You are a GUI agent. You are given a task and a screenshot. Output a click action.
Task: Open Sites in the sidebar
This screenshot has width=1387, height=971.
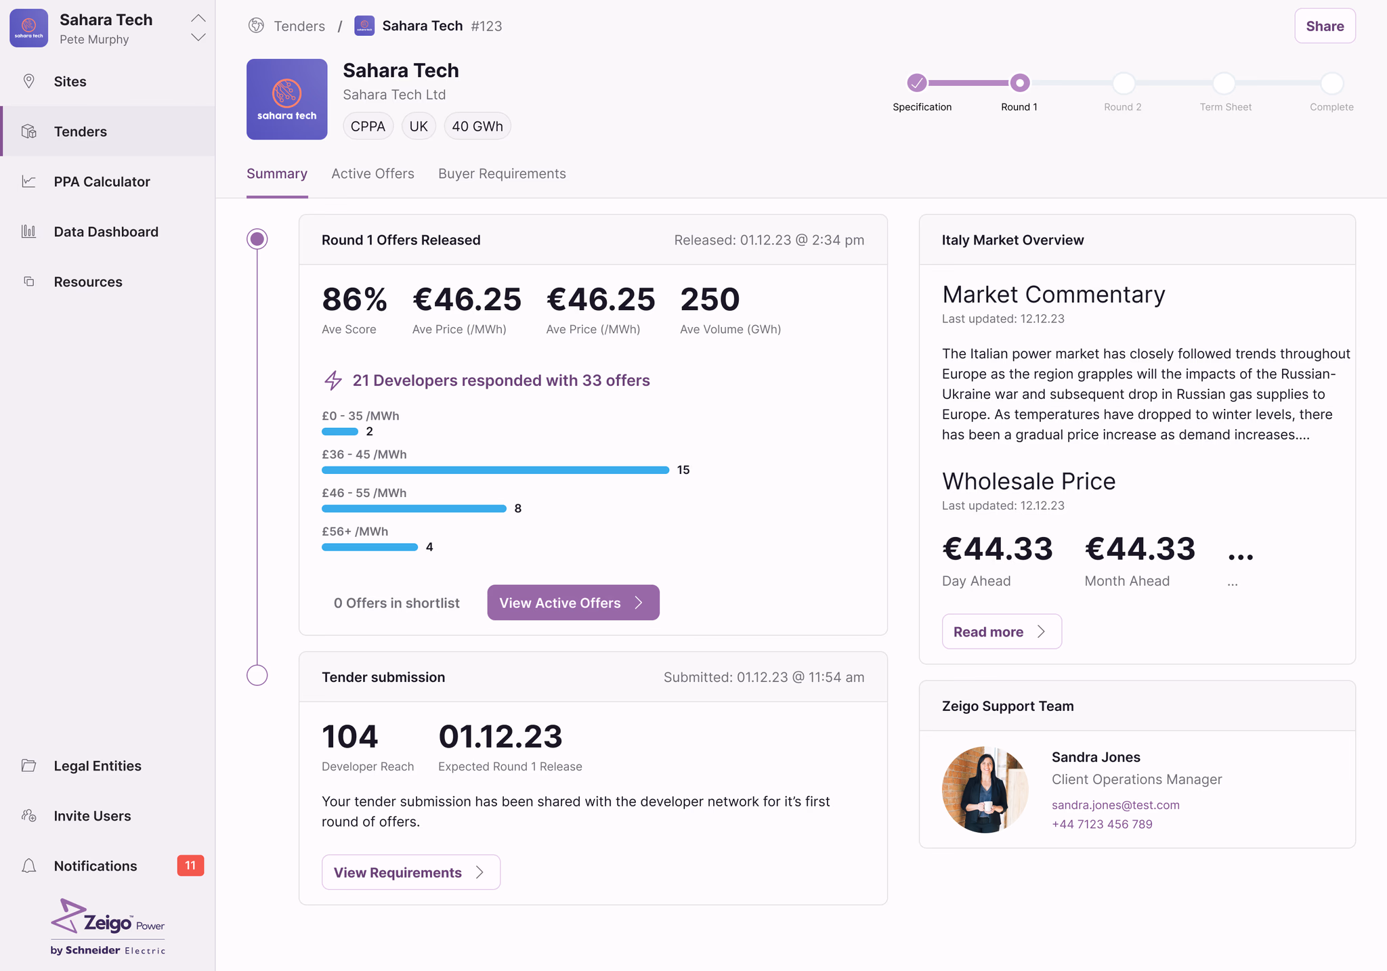click(108, 81)
